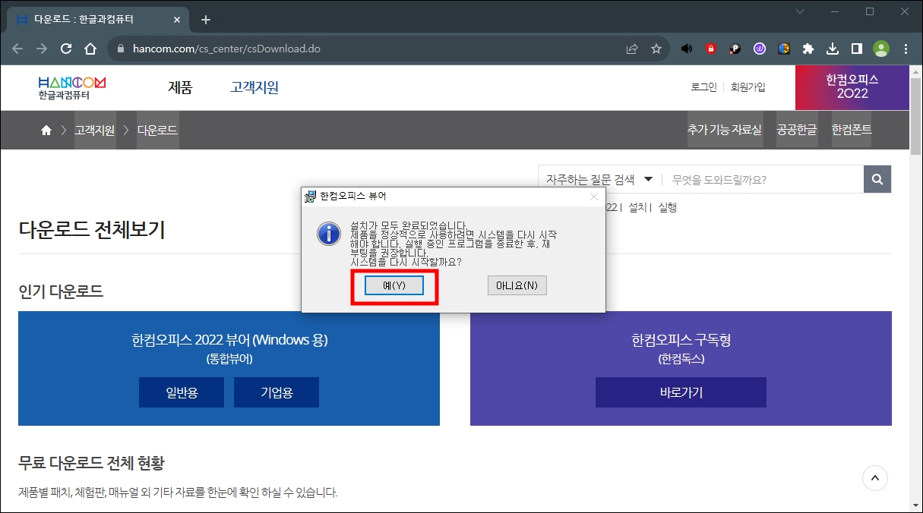923x513 pixels.
Task: Open the 고객지원 menu
Action: (254, 88)
